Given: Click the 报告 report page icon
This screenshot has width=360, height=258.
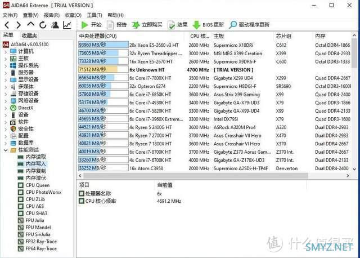Looking at the screenshot, I should pyautogui.click(x=110, y=25).
